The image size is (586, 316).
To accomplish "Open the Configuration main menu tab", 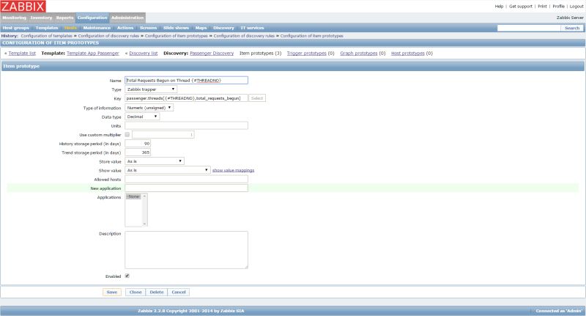I will point(92,18).
